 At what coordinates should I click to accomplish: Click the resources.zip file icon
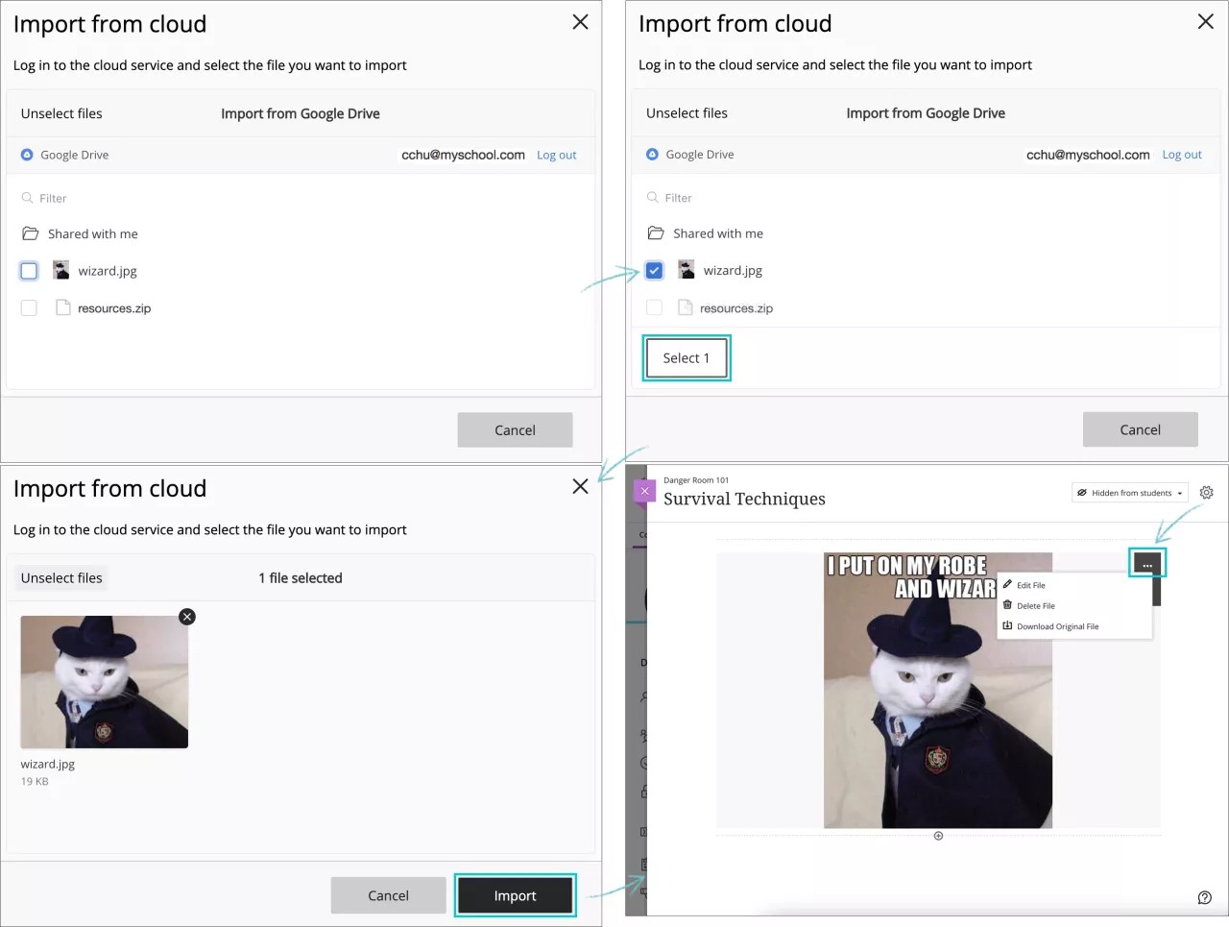pos(62,307)
